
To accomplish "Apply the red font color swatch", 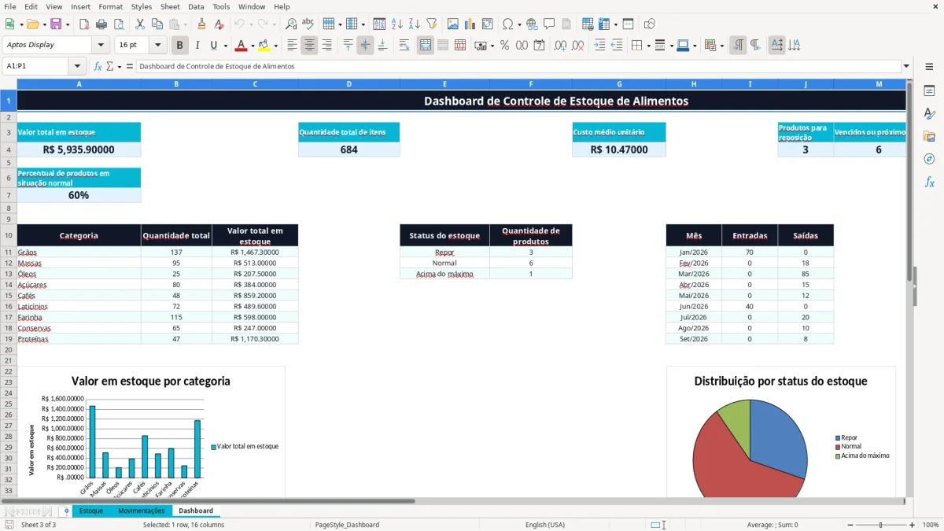I will (241, 46).
